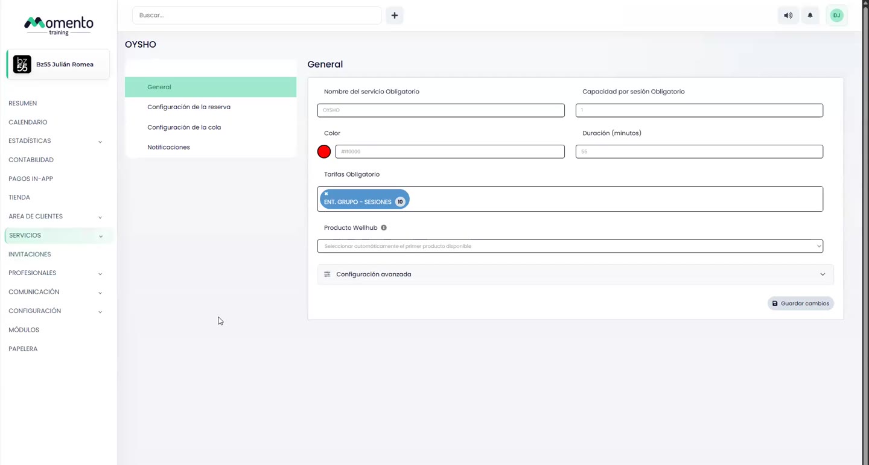Remove the ENT. GRUPO - SESIONES tag

pos(326,194)
